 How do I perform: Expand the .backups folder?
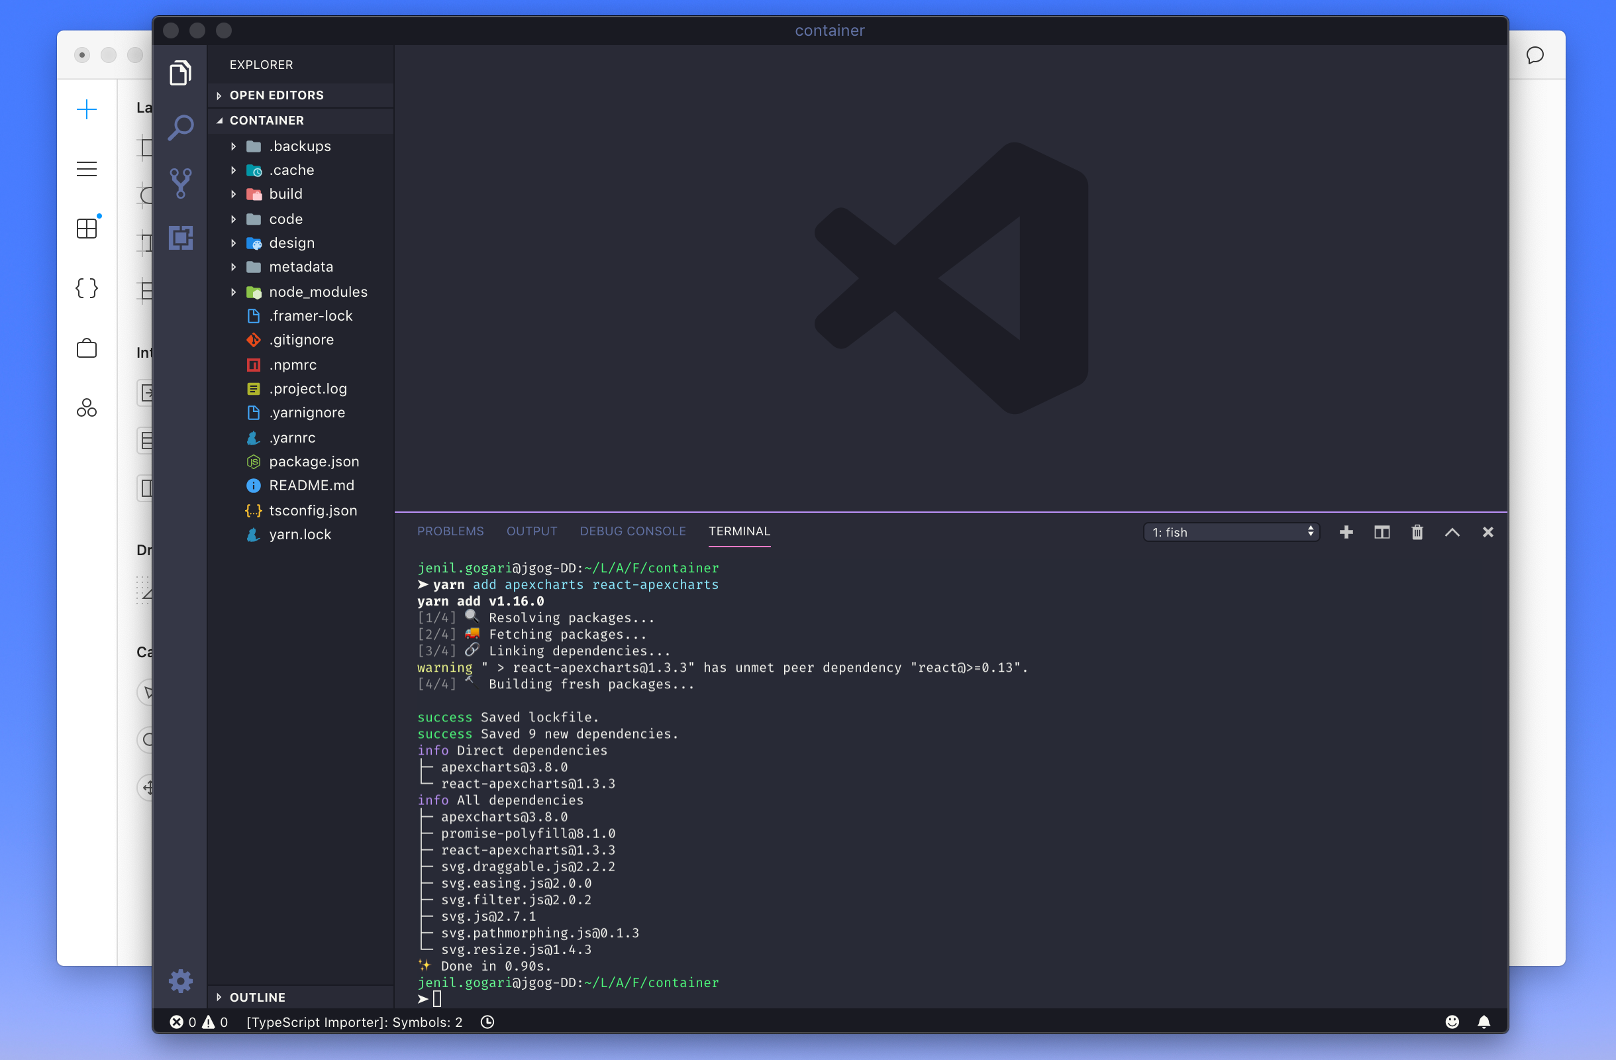(x=301, y=146)
